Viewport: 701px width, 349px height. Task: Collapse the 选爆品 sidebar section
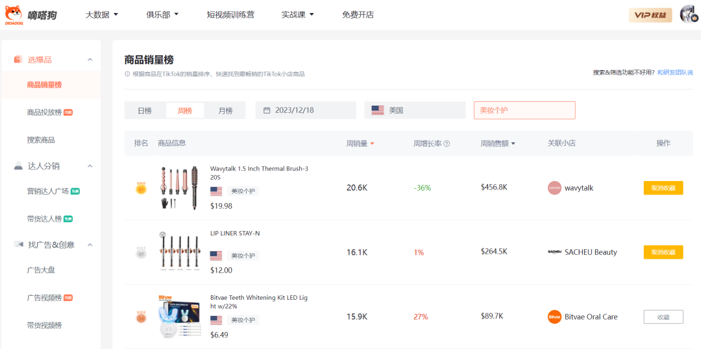pos(90,60)
